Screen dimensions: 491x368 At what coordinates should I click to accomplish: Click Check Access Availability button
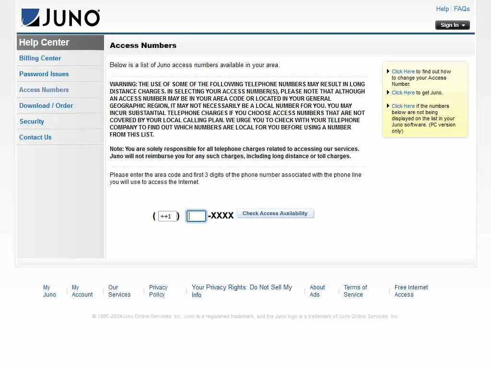pos(275,213)
